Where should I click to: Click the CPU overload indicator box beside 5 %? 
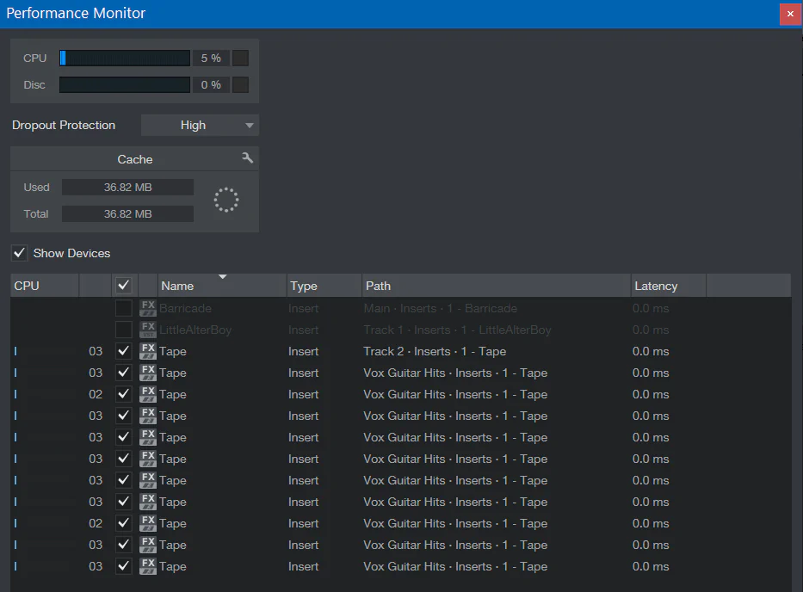(240, 58)
